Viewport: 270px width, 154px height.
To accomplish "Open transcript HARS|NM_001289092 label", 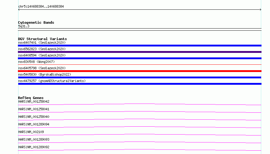I will click(x=34, y=147).
